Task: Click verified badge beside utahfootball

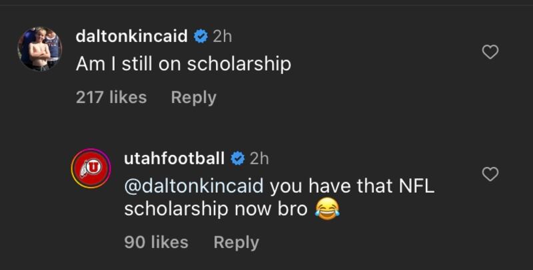Action: tap(237, 158)
